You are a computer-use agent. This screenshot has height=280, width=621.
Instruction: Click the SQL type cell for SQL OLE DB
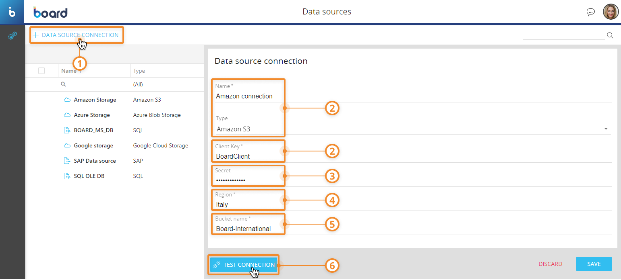(x=138, y=176)
